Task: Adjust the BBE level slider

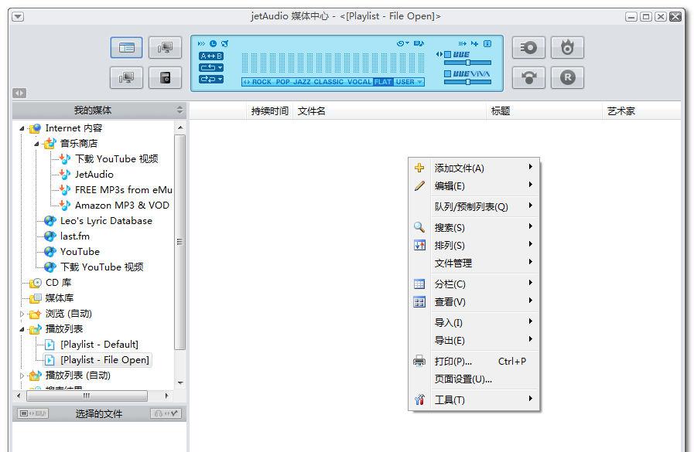Action: [468, 63]
